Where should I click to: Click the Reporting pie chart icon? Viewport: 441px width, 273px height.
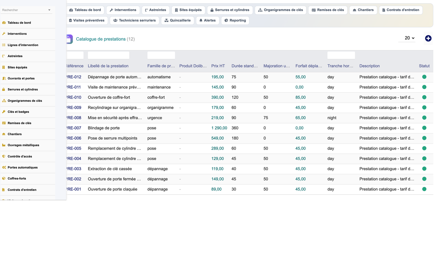click(226, 20)
